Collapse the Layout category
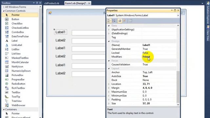Image resolution: width=210 pixels, height=118 pixels. click(x=109, y=69)
